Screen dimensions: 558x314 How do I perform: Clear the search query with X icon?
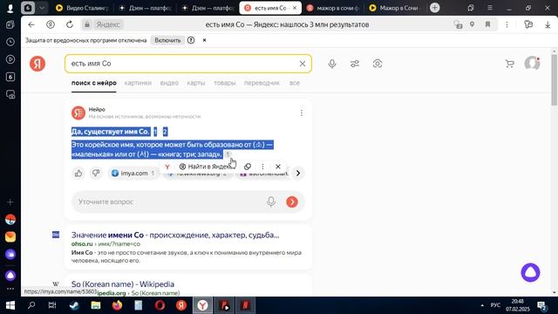(x=303, y=64)
